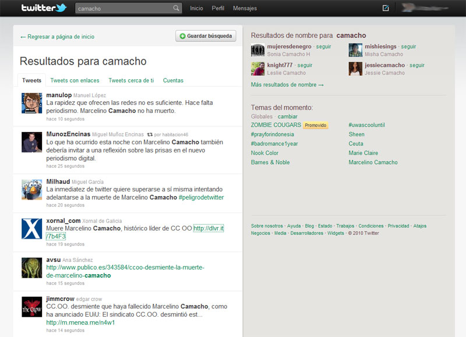Open the Mensajes menu item
Screen dimensions: 466x337
(x=245, y=9)
